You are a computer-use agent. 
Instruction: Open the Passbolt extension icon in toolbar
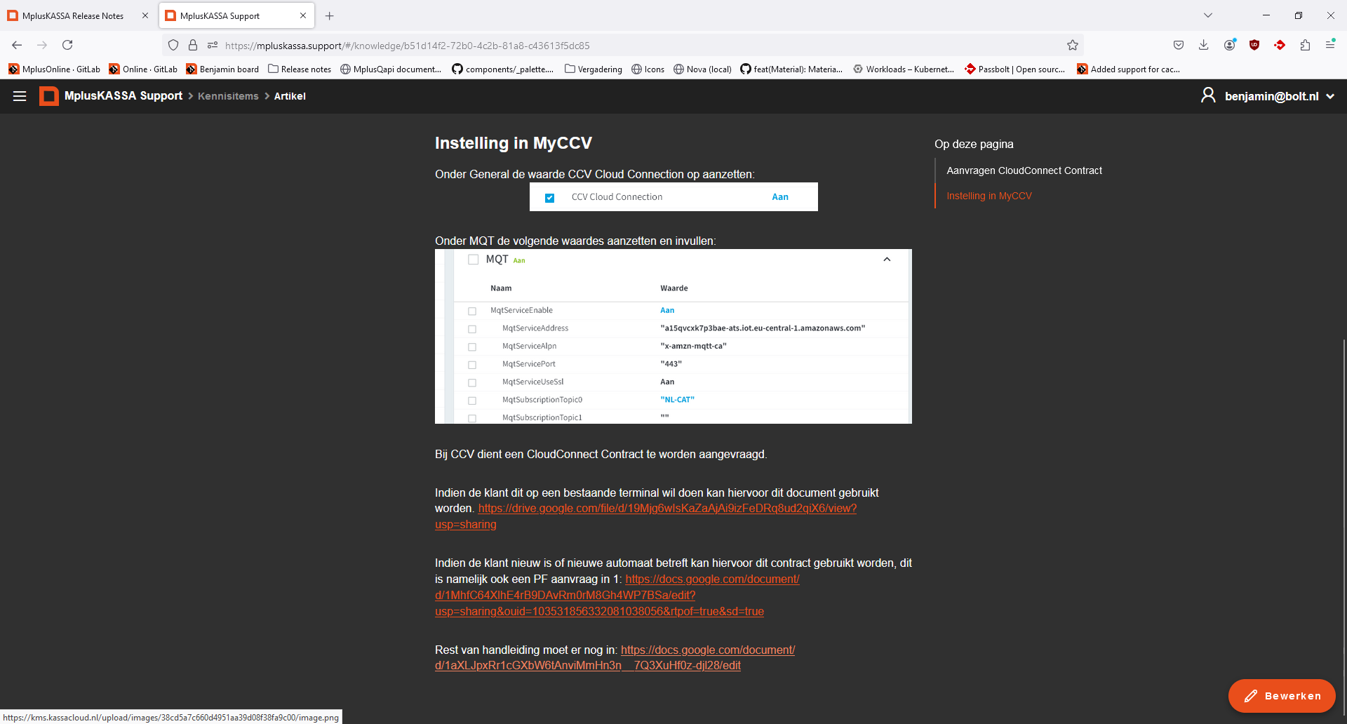(1280, 45)
